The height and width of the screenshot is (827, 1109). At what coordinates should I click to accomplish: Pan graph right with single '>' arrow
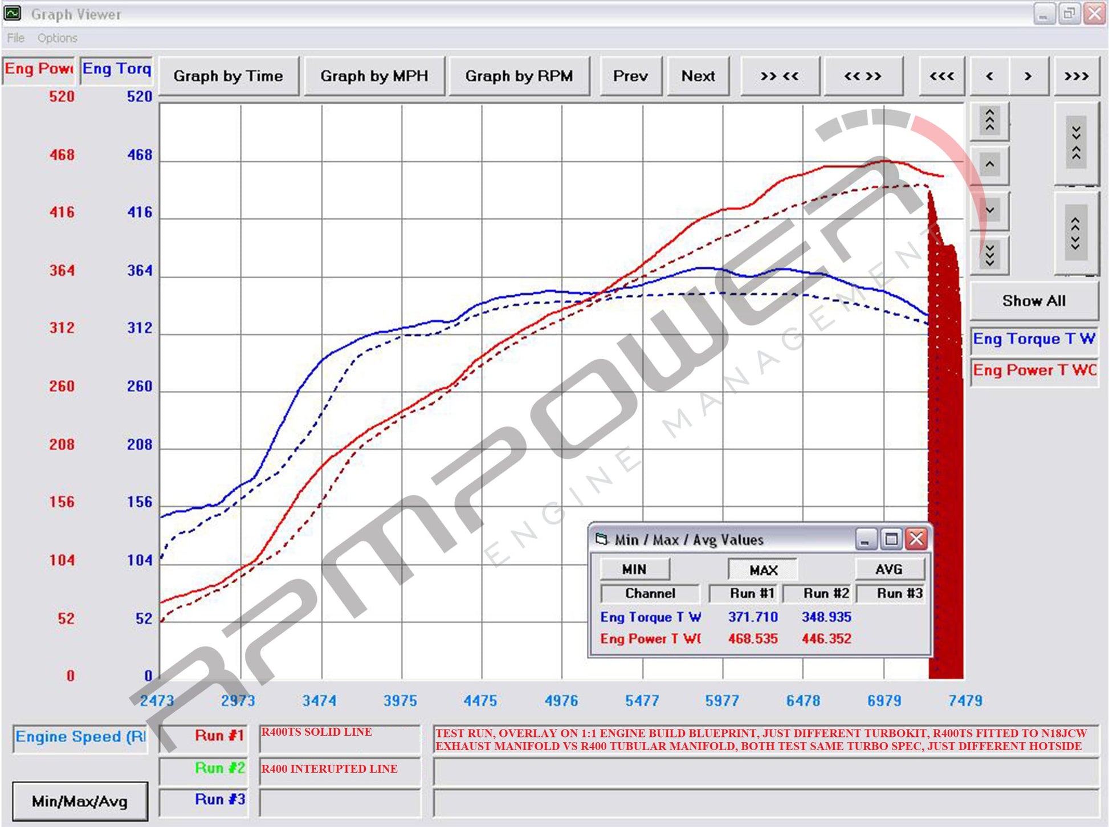tap(1028, 76)
